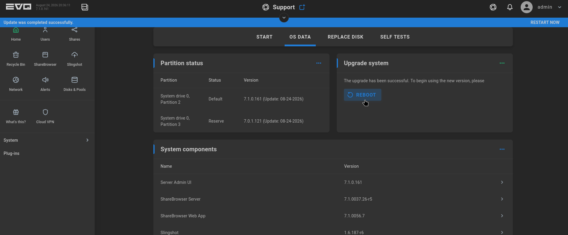The height and width of the screenshot is (235, 568).
Task: Click the admin user avatar
Action: tap(527, 7)
